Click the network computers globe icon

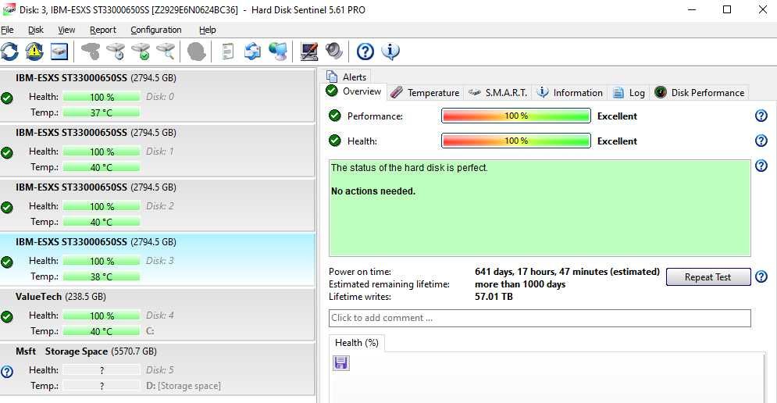point(277,51)
